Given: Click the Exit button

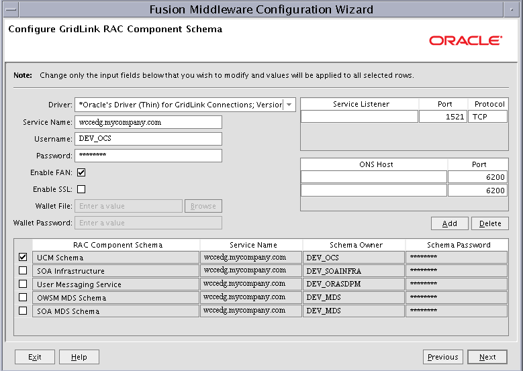Looking at the screenshot, I should tap(35, 357).
